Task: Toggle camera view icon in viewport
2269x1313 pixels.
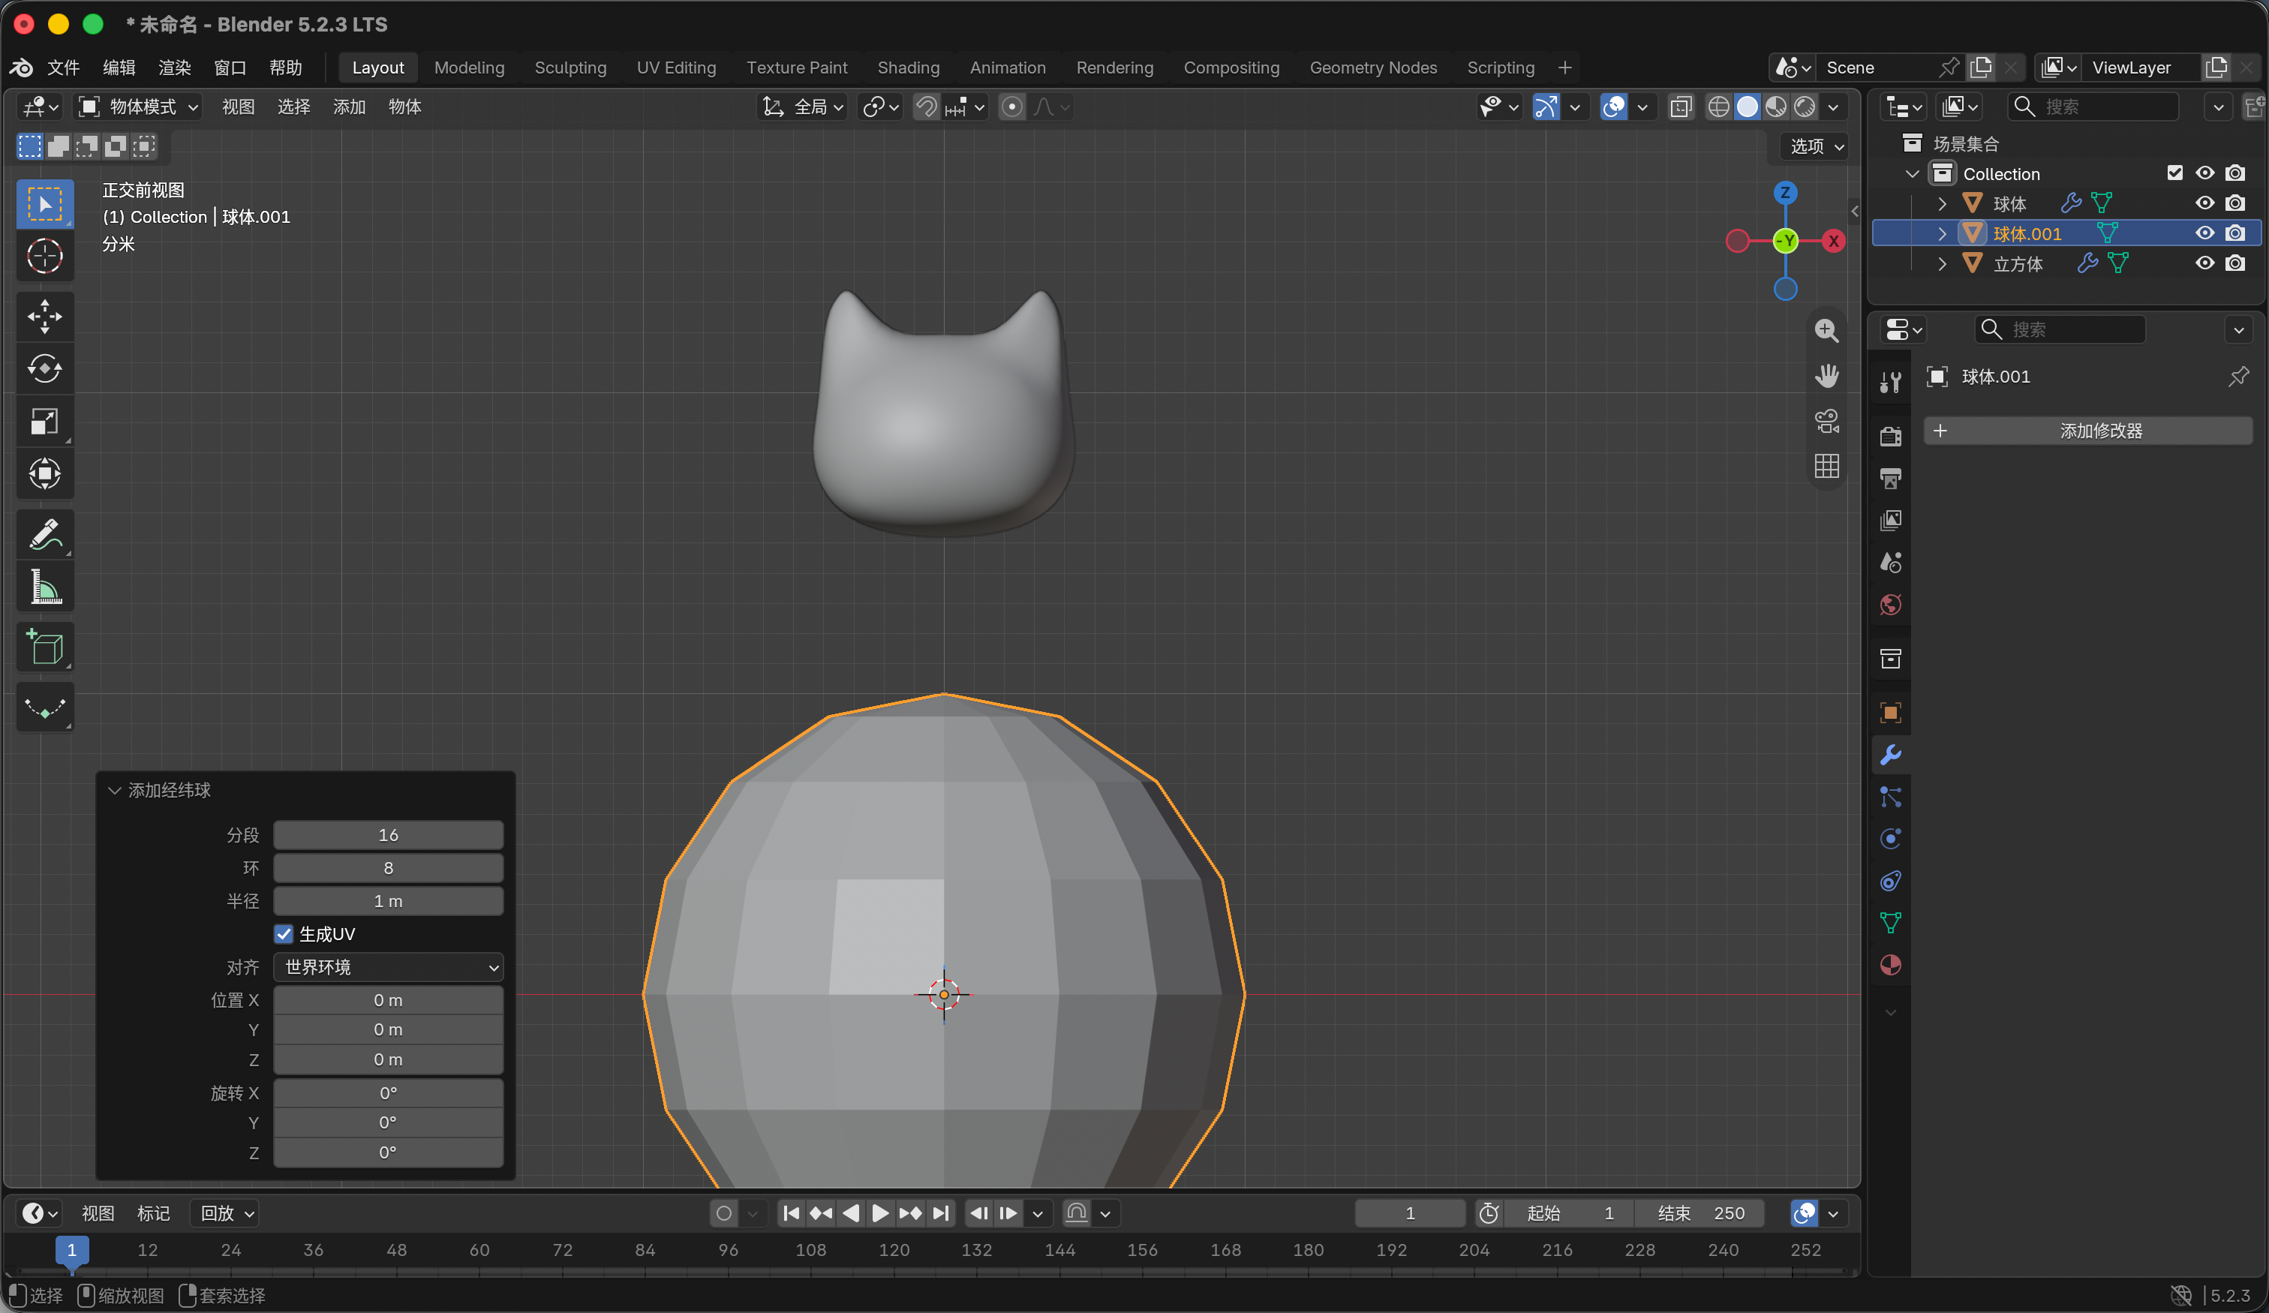Action: [1826, 421]
